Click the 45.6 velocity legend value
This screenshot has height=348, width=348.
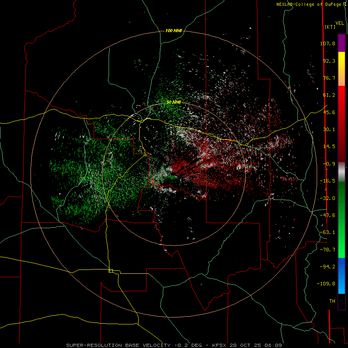[329, 112]
